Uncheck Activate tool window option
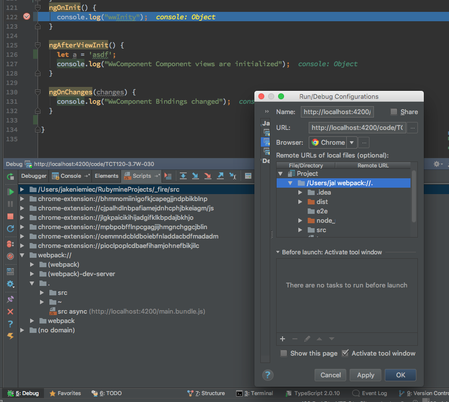The image size is (449, 402). 345,353
